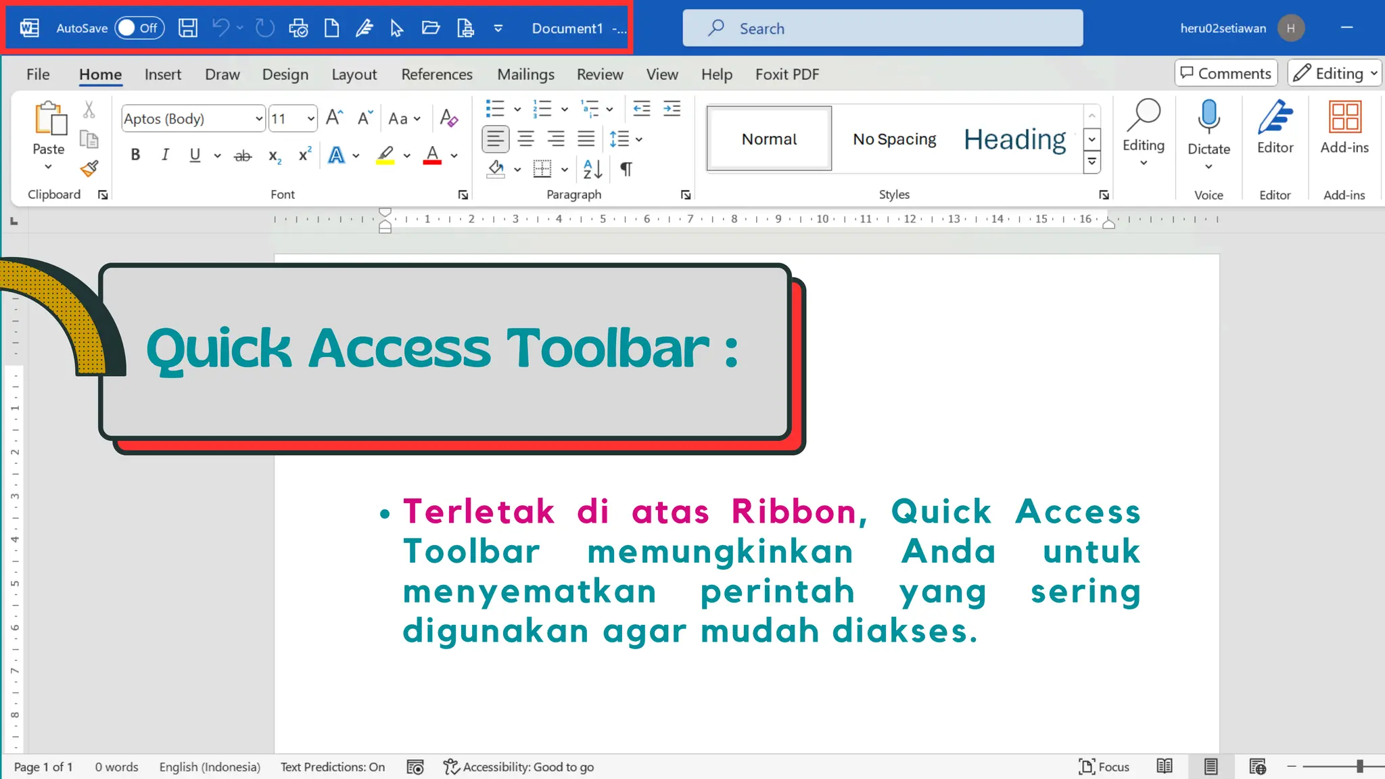
Task: Decrease paragraph indent
Action: tap(641, 108)
